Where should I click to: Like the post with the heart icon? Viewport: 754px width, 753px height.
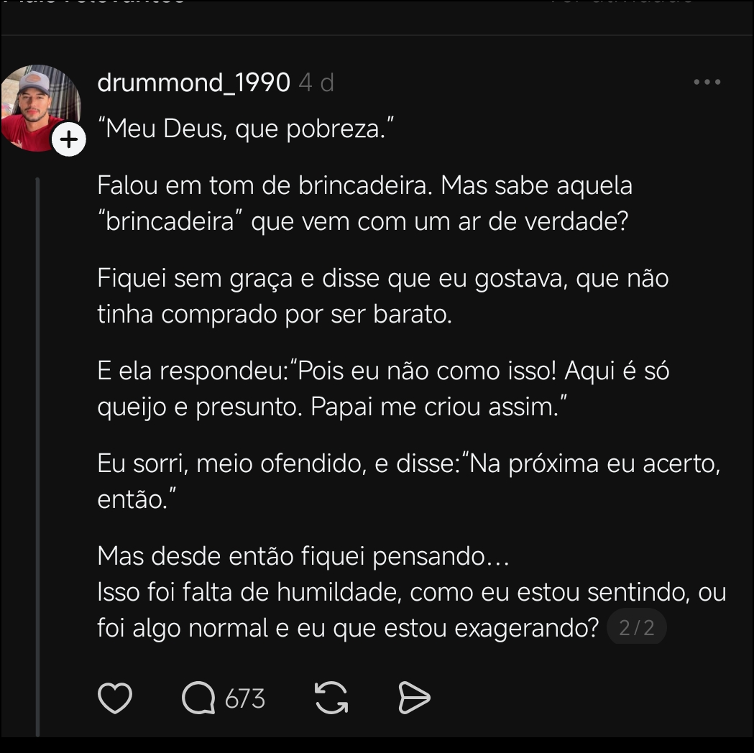pos(115,698)
